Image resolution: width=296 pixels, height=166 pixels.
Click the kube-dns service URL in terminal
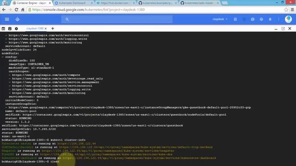tap(106, 154)
